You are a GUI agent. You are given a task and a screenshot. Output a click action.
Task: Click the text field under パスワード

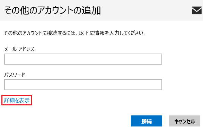point(83,85)
